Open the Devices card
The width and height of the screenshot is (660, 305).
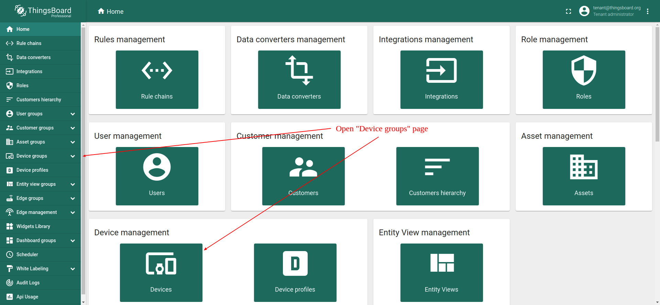(161, 273)
